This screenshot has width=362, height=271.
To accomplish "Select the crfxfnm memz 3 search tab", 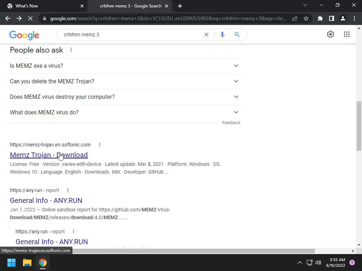I will [130, 6].
